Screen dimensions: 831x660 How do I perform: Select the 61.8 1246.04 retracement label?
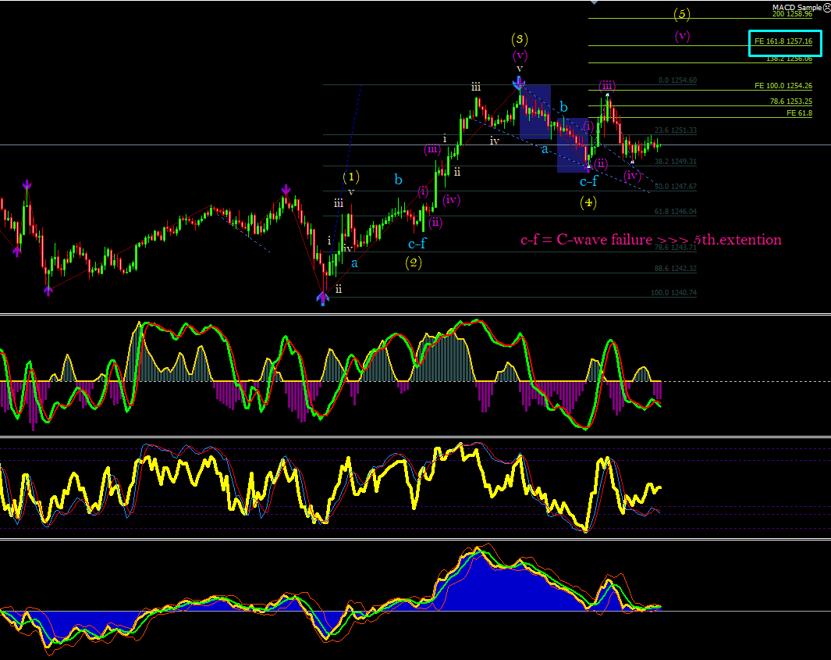click(x=675, y=211)
